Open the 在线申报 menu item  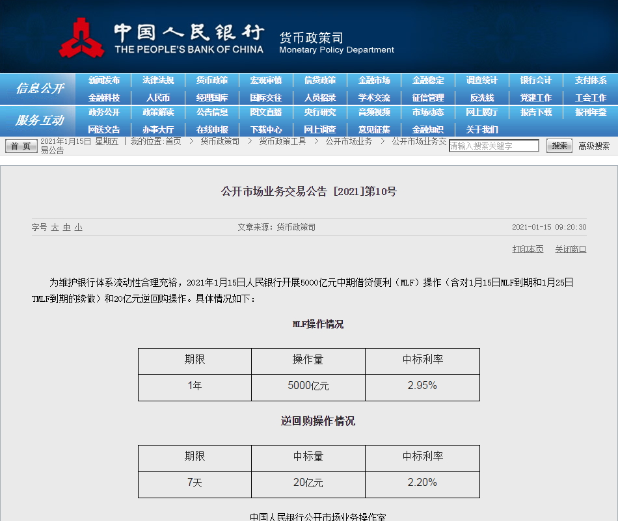212,129
